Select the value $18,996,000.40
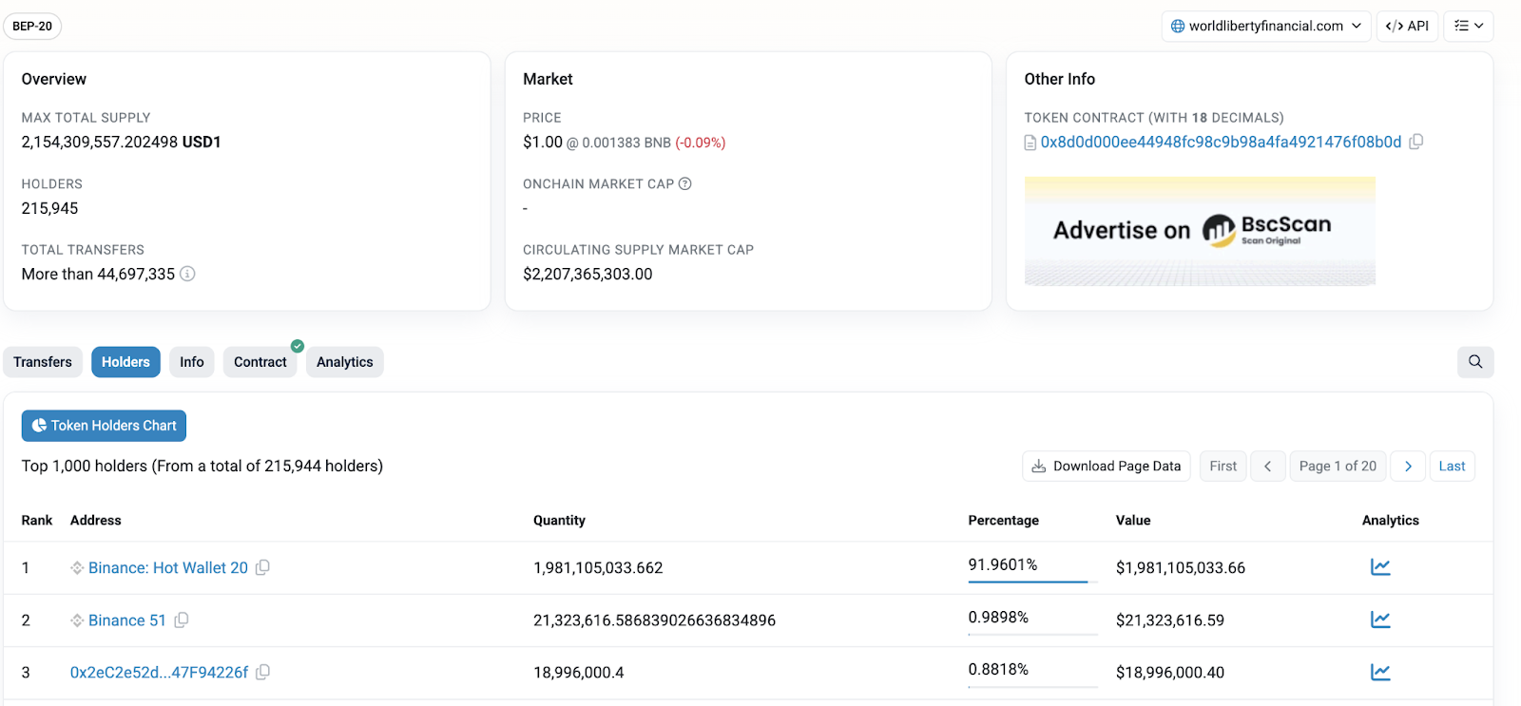The image size is (1521, 706). tap(1170, 672)
